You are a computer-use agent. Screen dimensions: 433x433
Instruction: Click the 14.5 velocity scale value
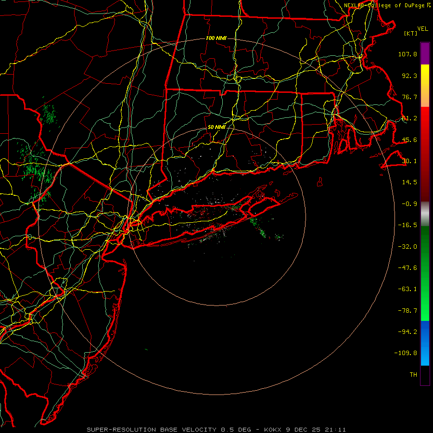(x=409, y=182)
